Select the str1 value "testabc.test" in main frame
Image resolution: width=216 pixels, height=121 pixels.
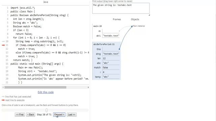111,36
